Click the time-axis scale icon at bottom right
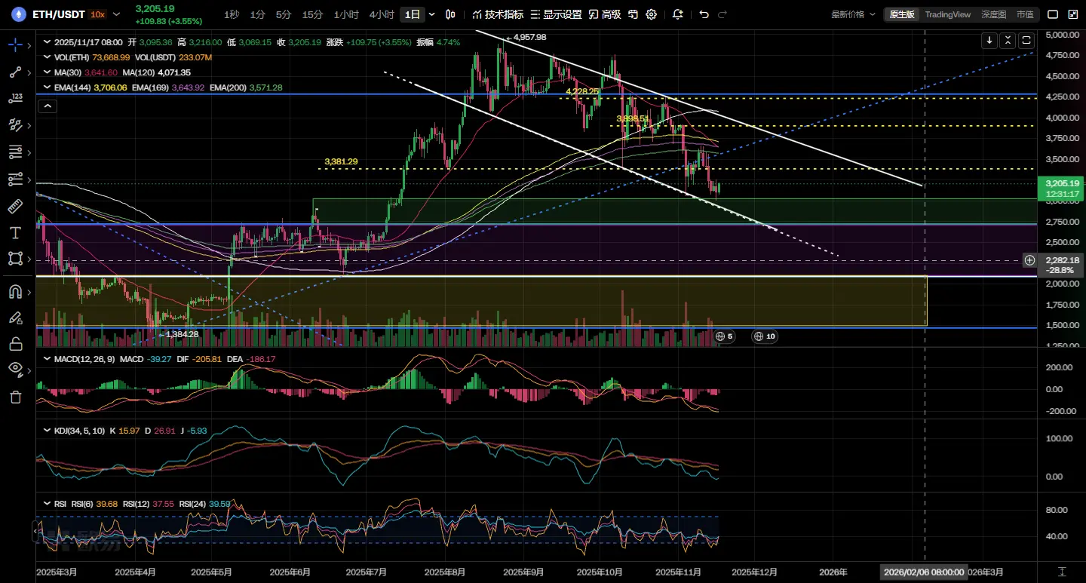The height and width of the screenshot is (583, 1086). (1062, 572)
